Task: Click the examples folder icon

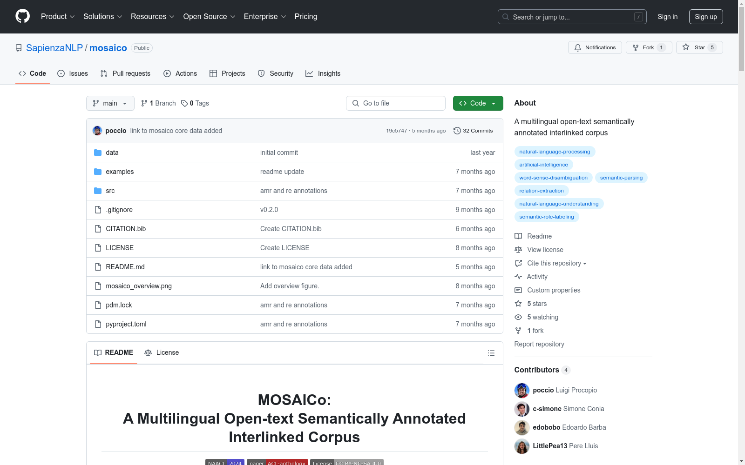Action: 98,172
